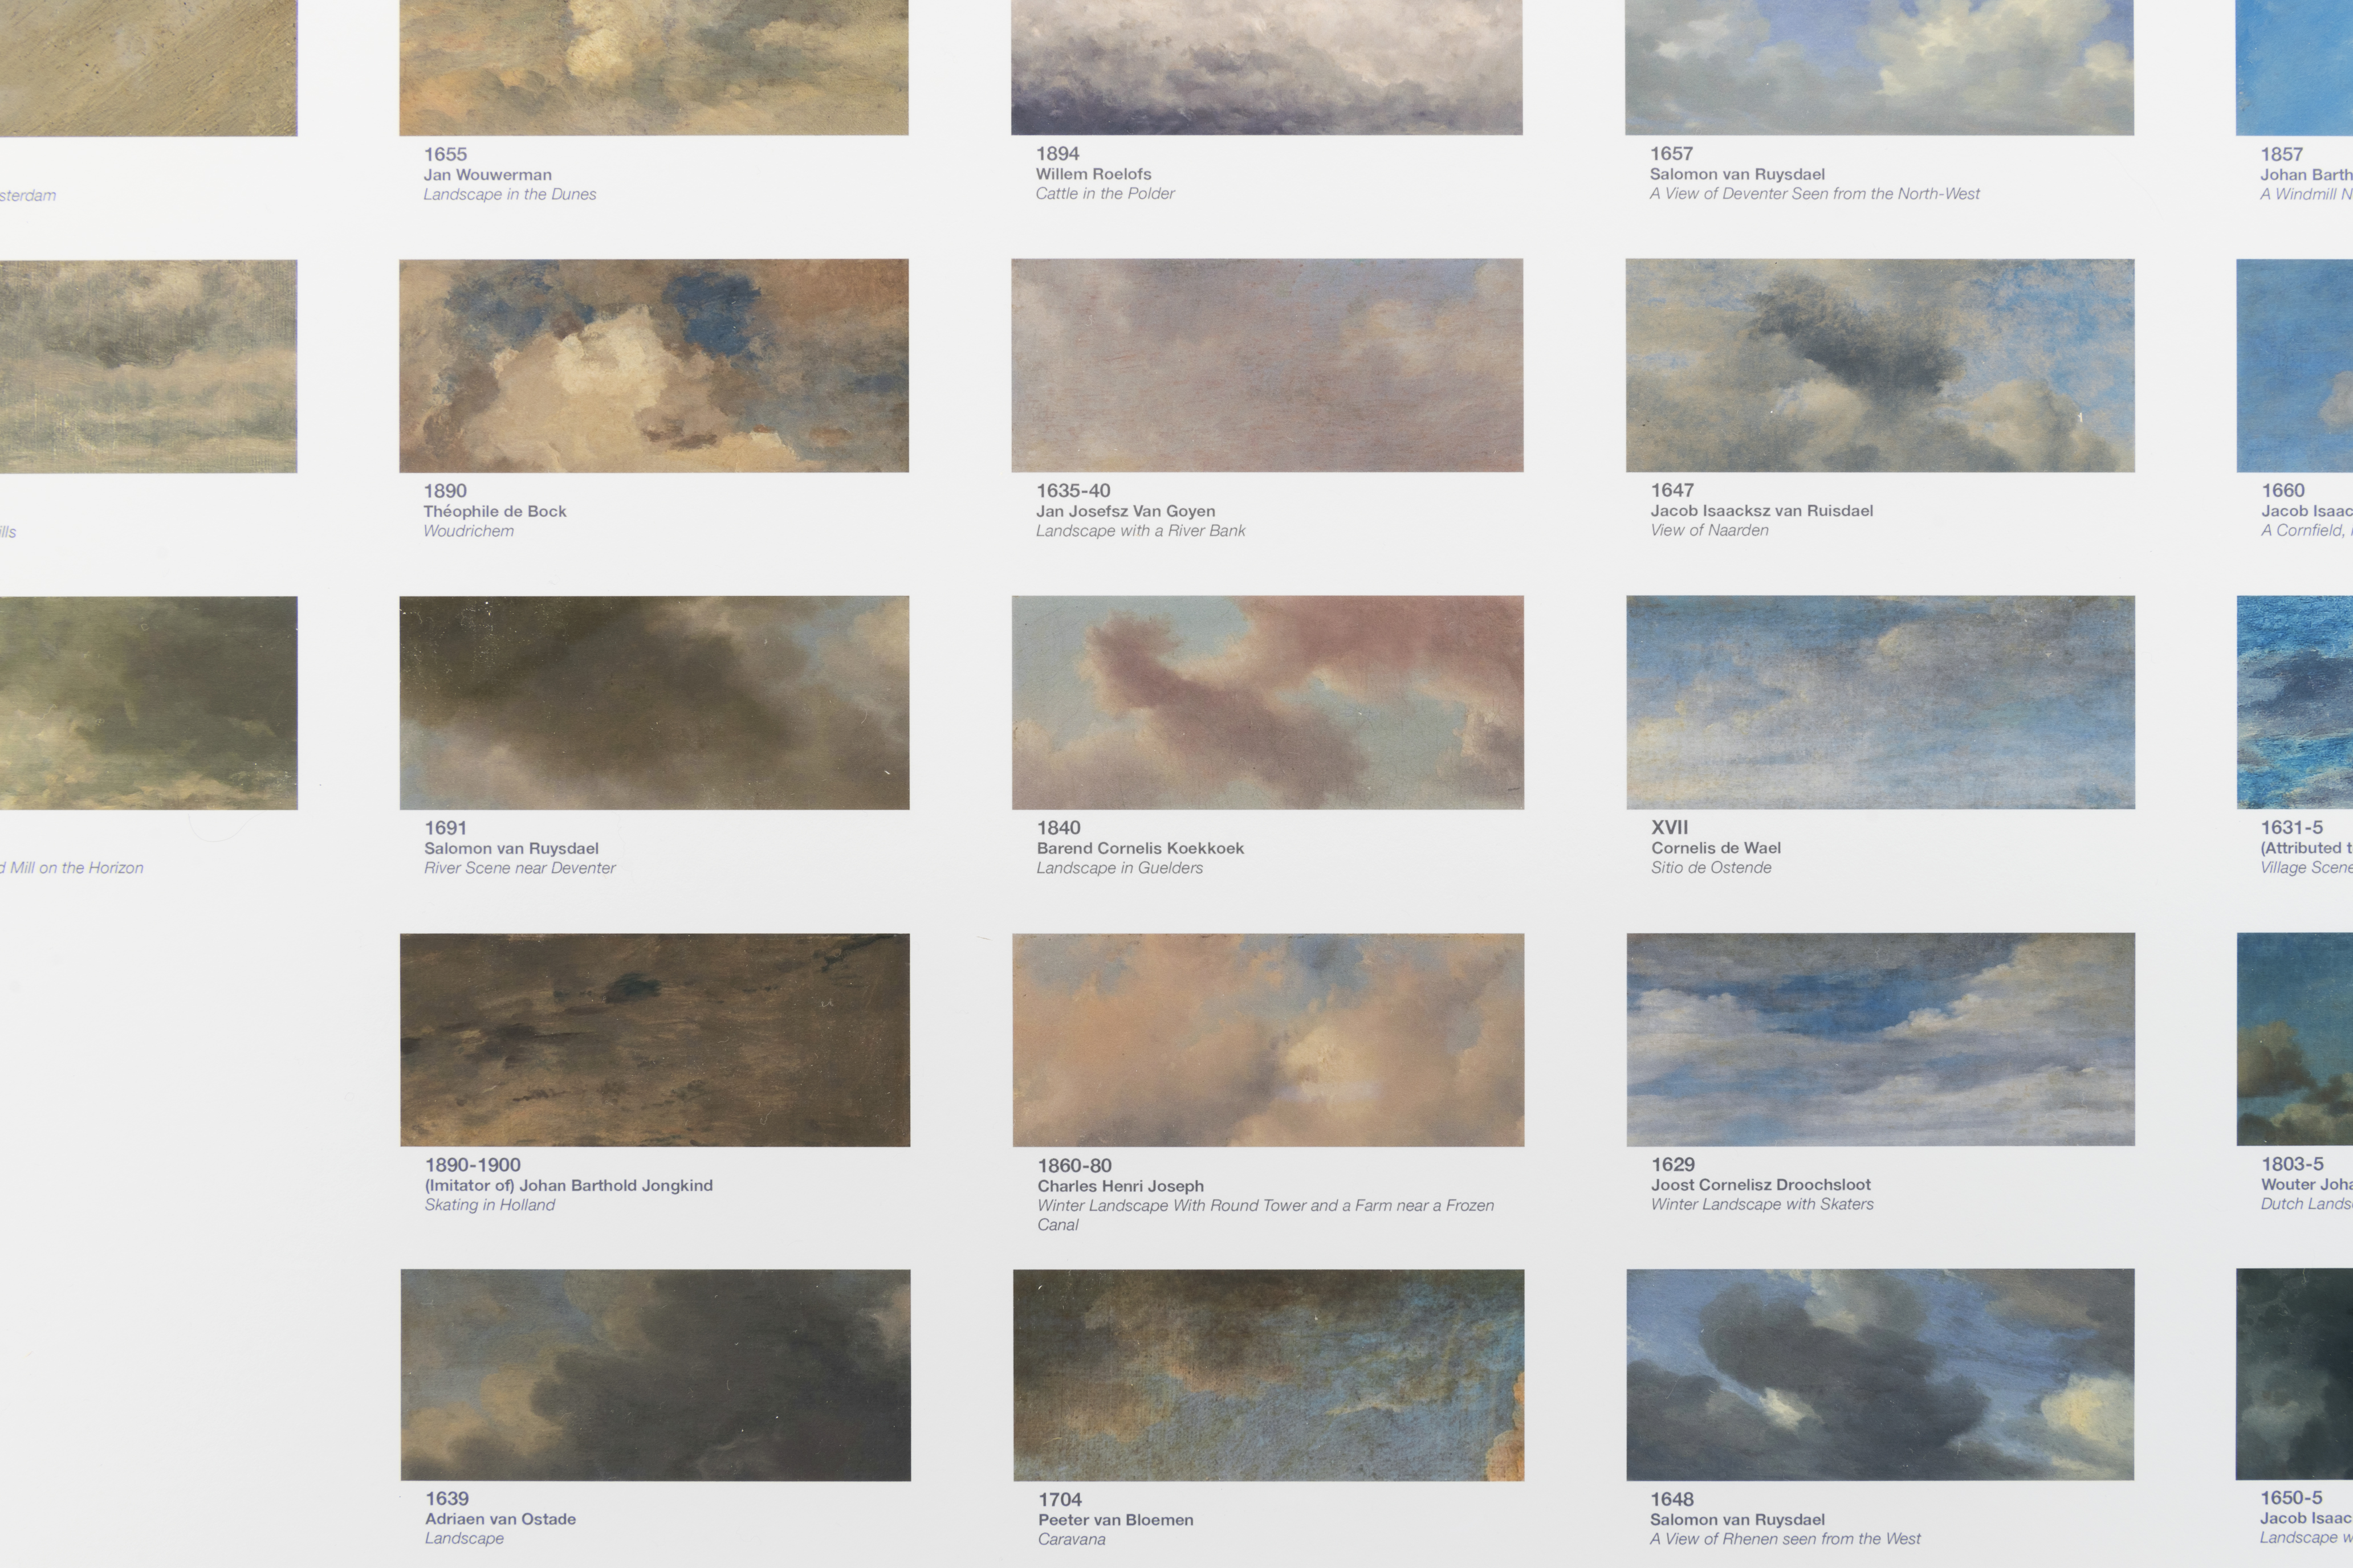The image size is (2353, 1568).
Task: Click the year label '1894'
Action: pyautogui.click(x=1057, y=154)
